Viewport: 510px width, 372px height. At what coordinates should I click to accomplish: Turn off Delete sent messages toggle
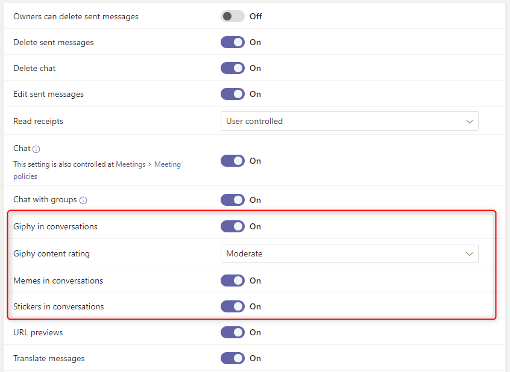tap(232, 42)
